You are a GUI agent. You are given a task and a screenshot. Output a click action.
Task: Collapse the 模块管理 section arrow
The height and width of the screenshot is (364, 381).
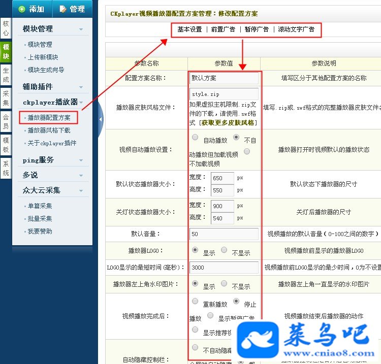tap(81, 29)
